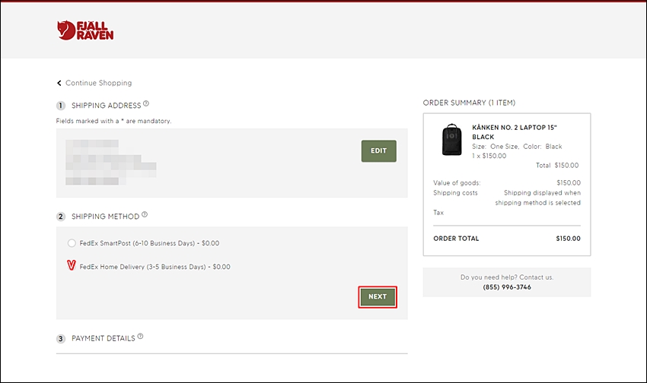Click the Shipping Method heading
The height and width of the screenshot is (383, 647).
[105, 217]
